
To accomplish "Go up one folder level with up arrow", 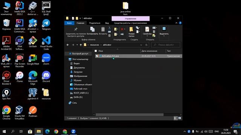I will click(81, 45).
